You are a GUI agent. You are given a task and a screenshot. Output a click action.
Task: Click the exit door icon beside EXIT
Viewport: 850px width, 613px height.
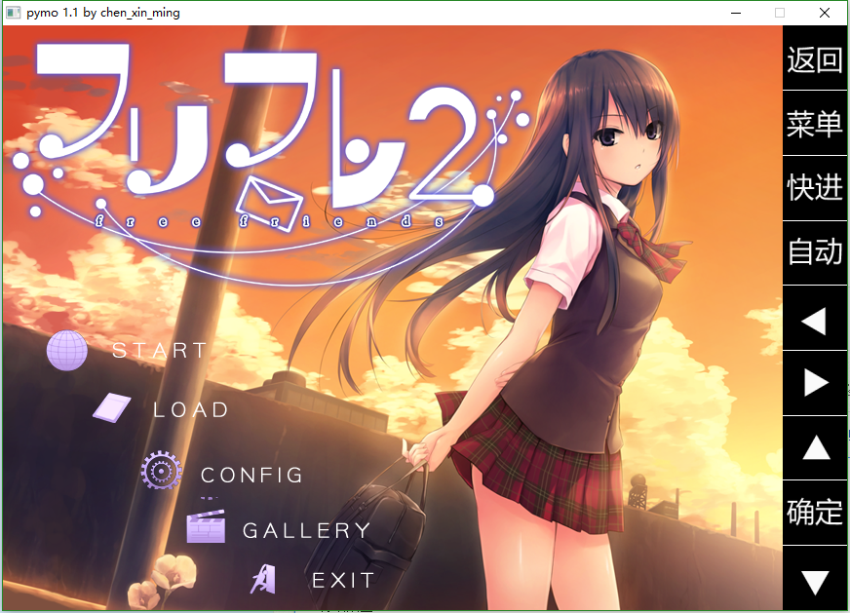click(x=263, y=580)
